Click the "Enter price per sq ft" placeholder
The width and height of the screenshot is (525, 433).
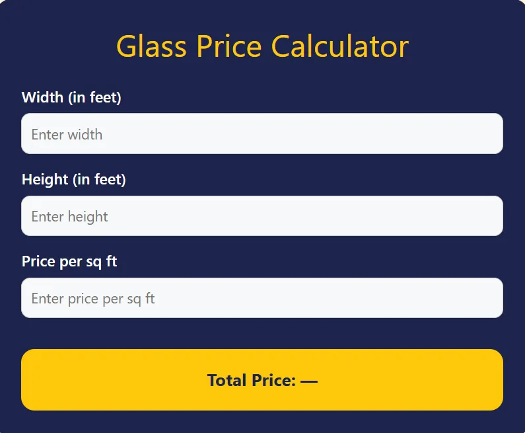point(93,299)
